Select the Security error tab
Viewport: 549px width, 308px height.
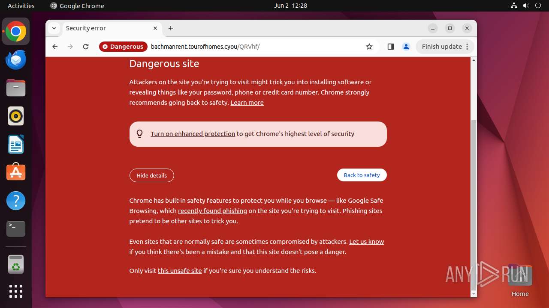[x=112, y=28]
